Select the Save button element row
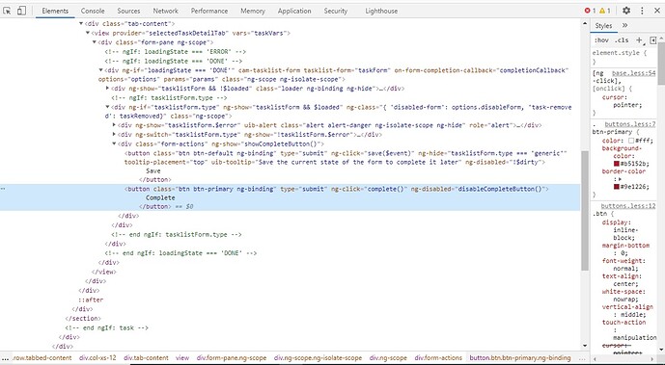The width and height of the screenshot is (665, 365). click(290, 167)
